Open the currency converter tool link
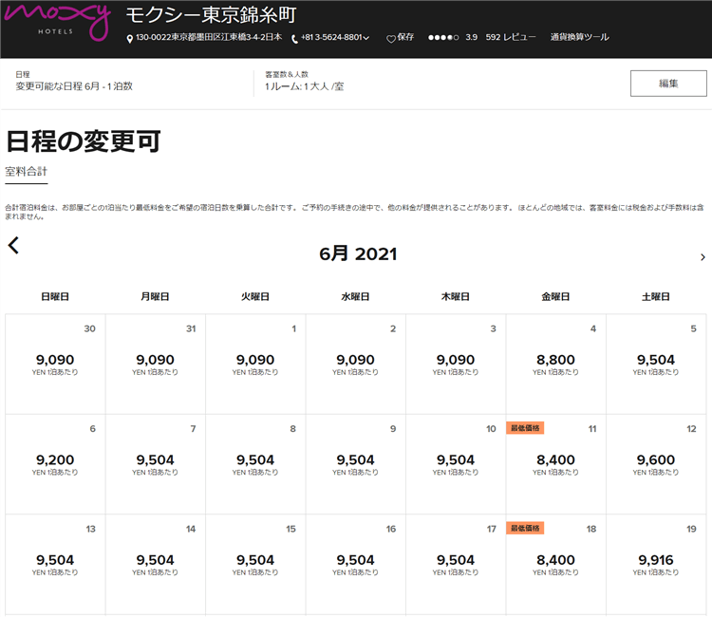This screenshot has width=712, height=617. (579, 37)
